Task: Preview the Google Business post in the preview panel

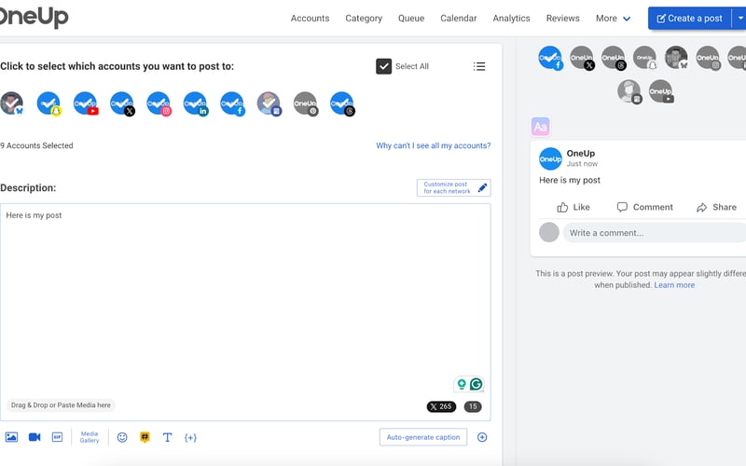Action: (629, 91)
